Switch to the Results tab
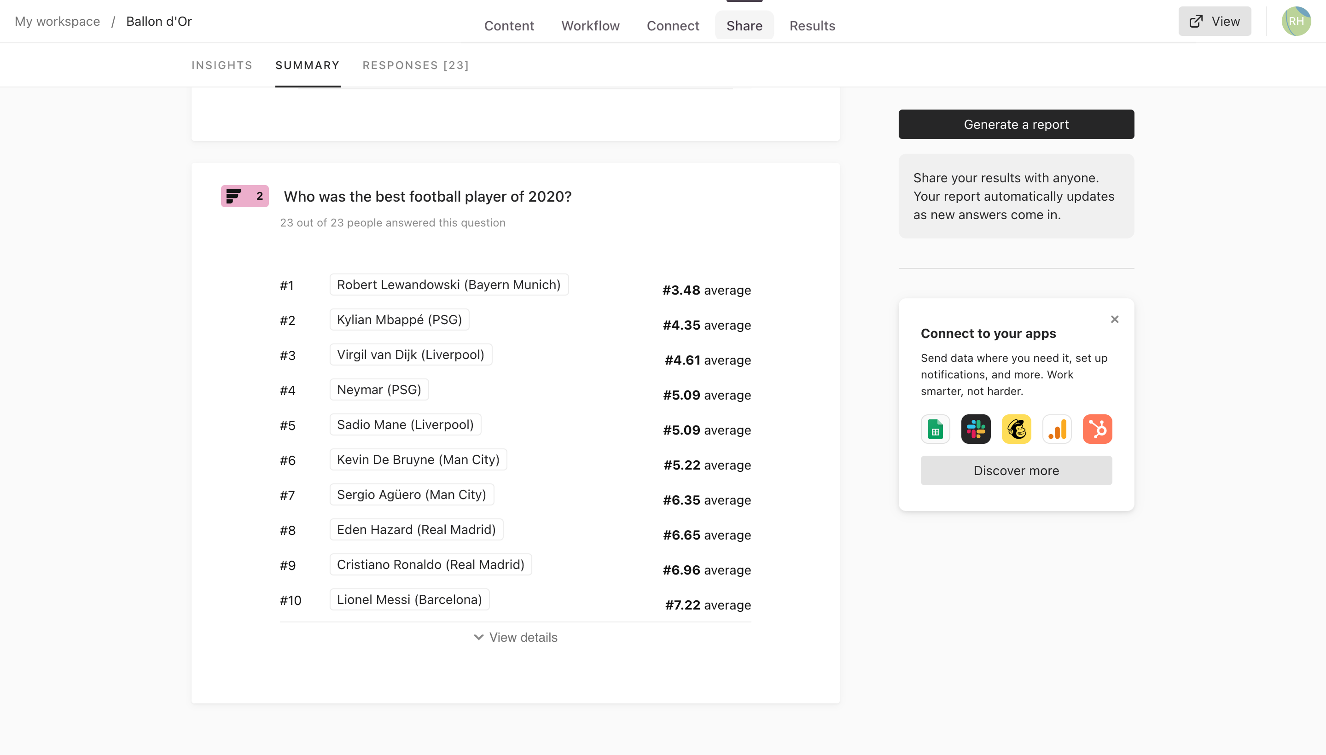Image resolution: width=1326 pixels, height=755 pixels. [812, 25]
